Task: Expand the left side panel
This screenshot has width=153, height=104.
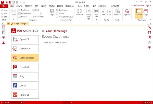Action: tap(3, 23)
